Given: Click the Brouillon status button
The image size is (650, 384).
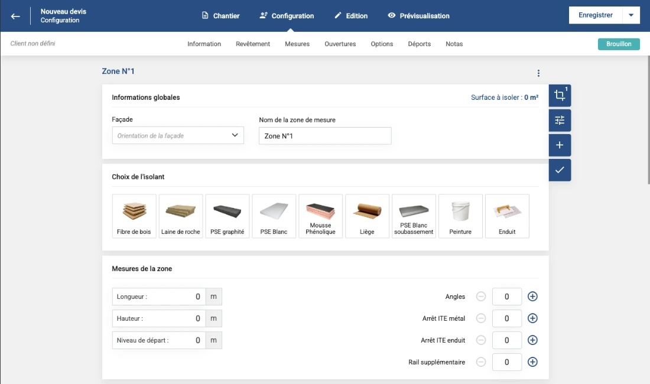Looking at the screenshot, I should tap(619, 44).
